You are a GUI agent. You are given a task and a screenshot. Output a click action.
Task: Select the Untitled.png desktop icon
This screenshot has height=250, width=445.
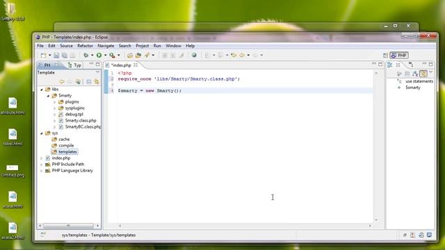point(13,171)
